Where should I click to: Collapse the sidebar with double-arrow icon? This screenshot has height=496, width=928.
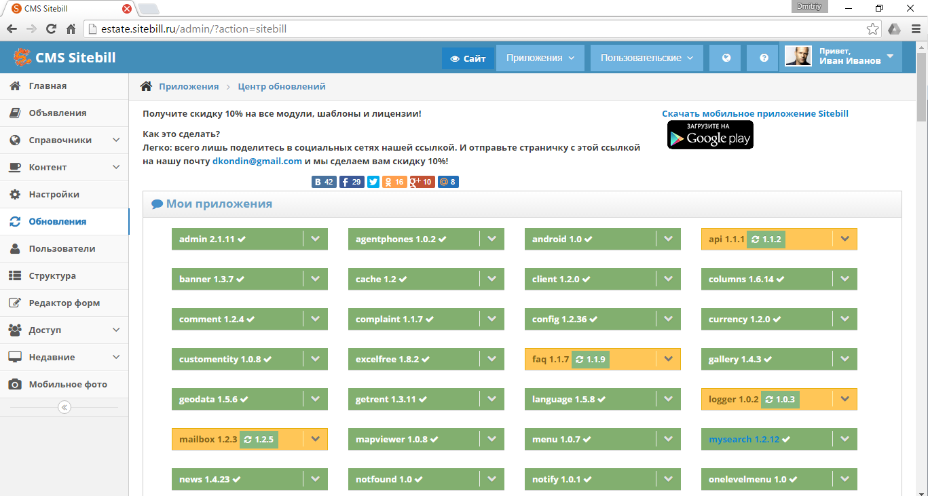[x=64, y=407]
